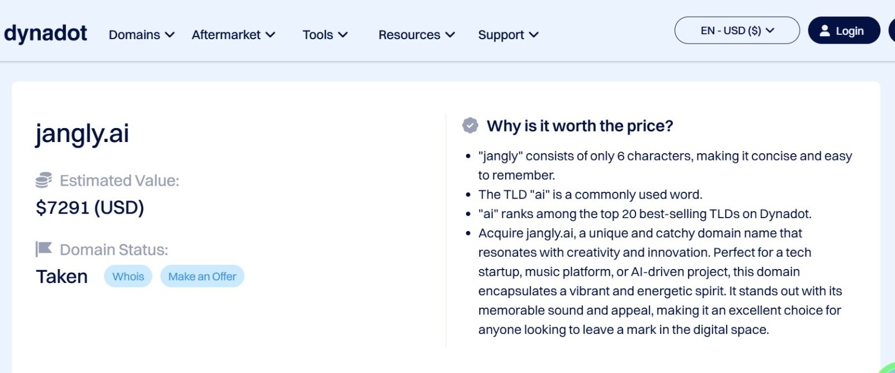
Task: Click the $7291 (USD) estimated value
Action: 90,208
